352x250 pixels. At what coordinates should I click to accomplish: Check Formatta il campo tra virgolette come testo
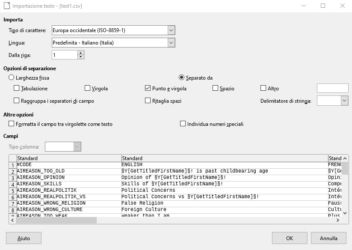point(11,124)
